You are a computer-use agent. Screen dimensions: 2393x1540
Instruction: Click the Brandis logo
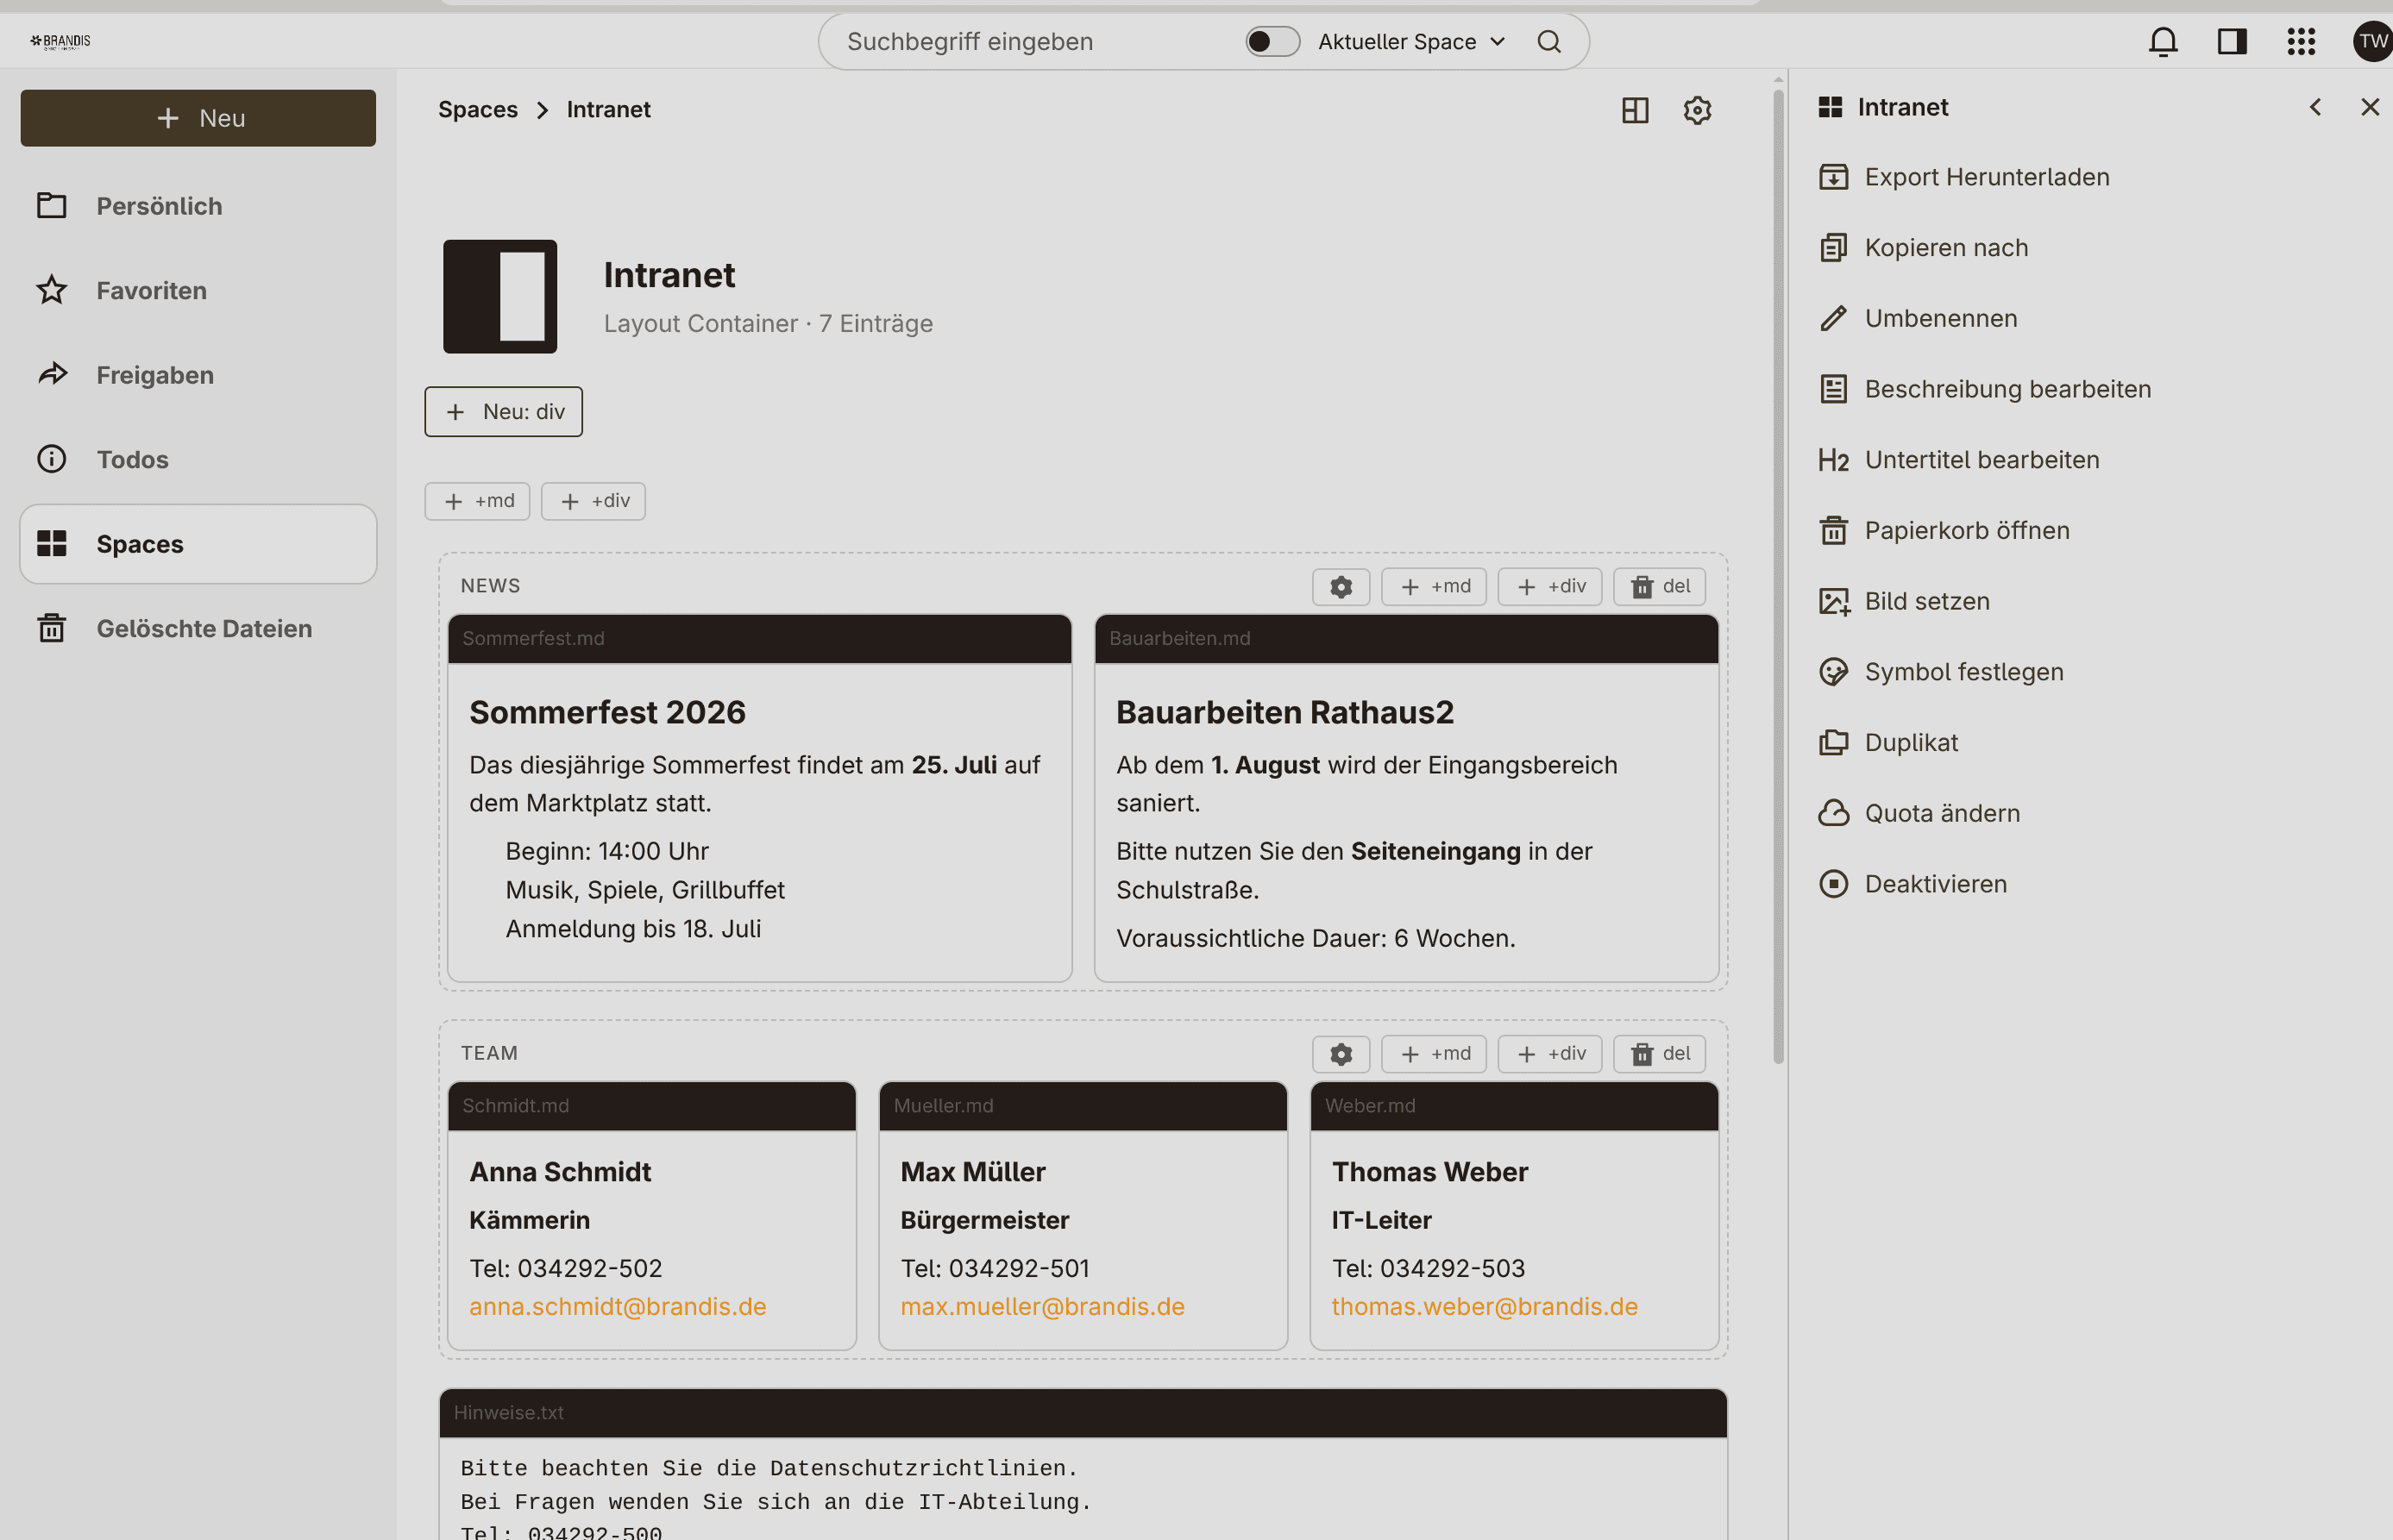60,41
